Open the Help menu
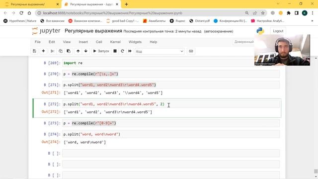This screenshot has width=318, height=179. 154,42
